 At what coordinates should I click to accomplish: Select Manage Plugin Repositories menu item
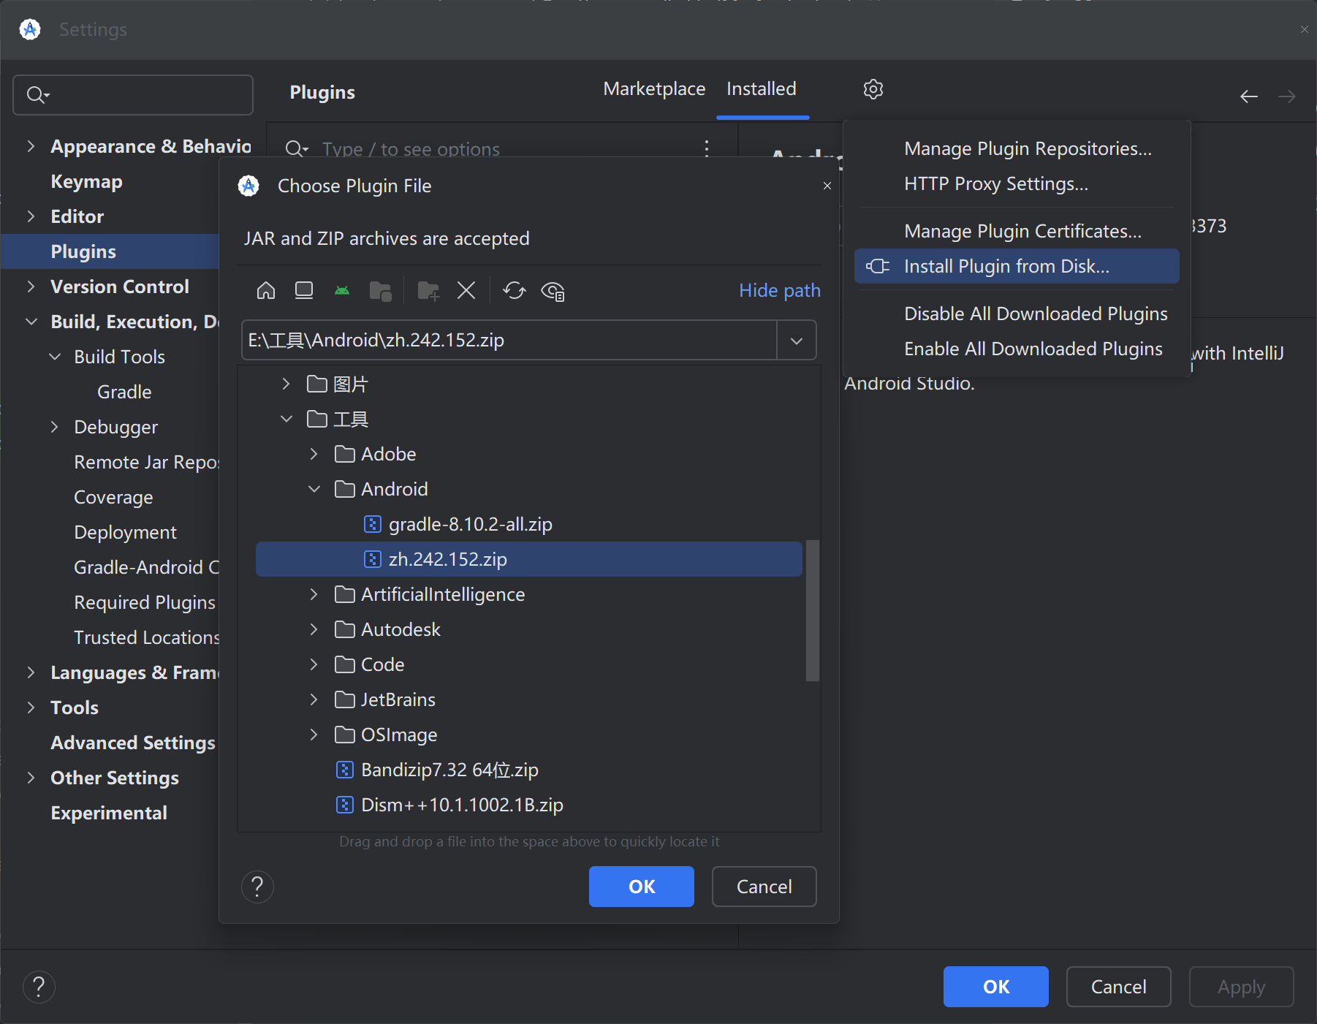click(1017, 148)
